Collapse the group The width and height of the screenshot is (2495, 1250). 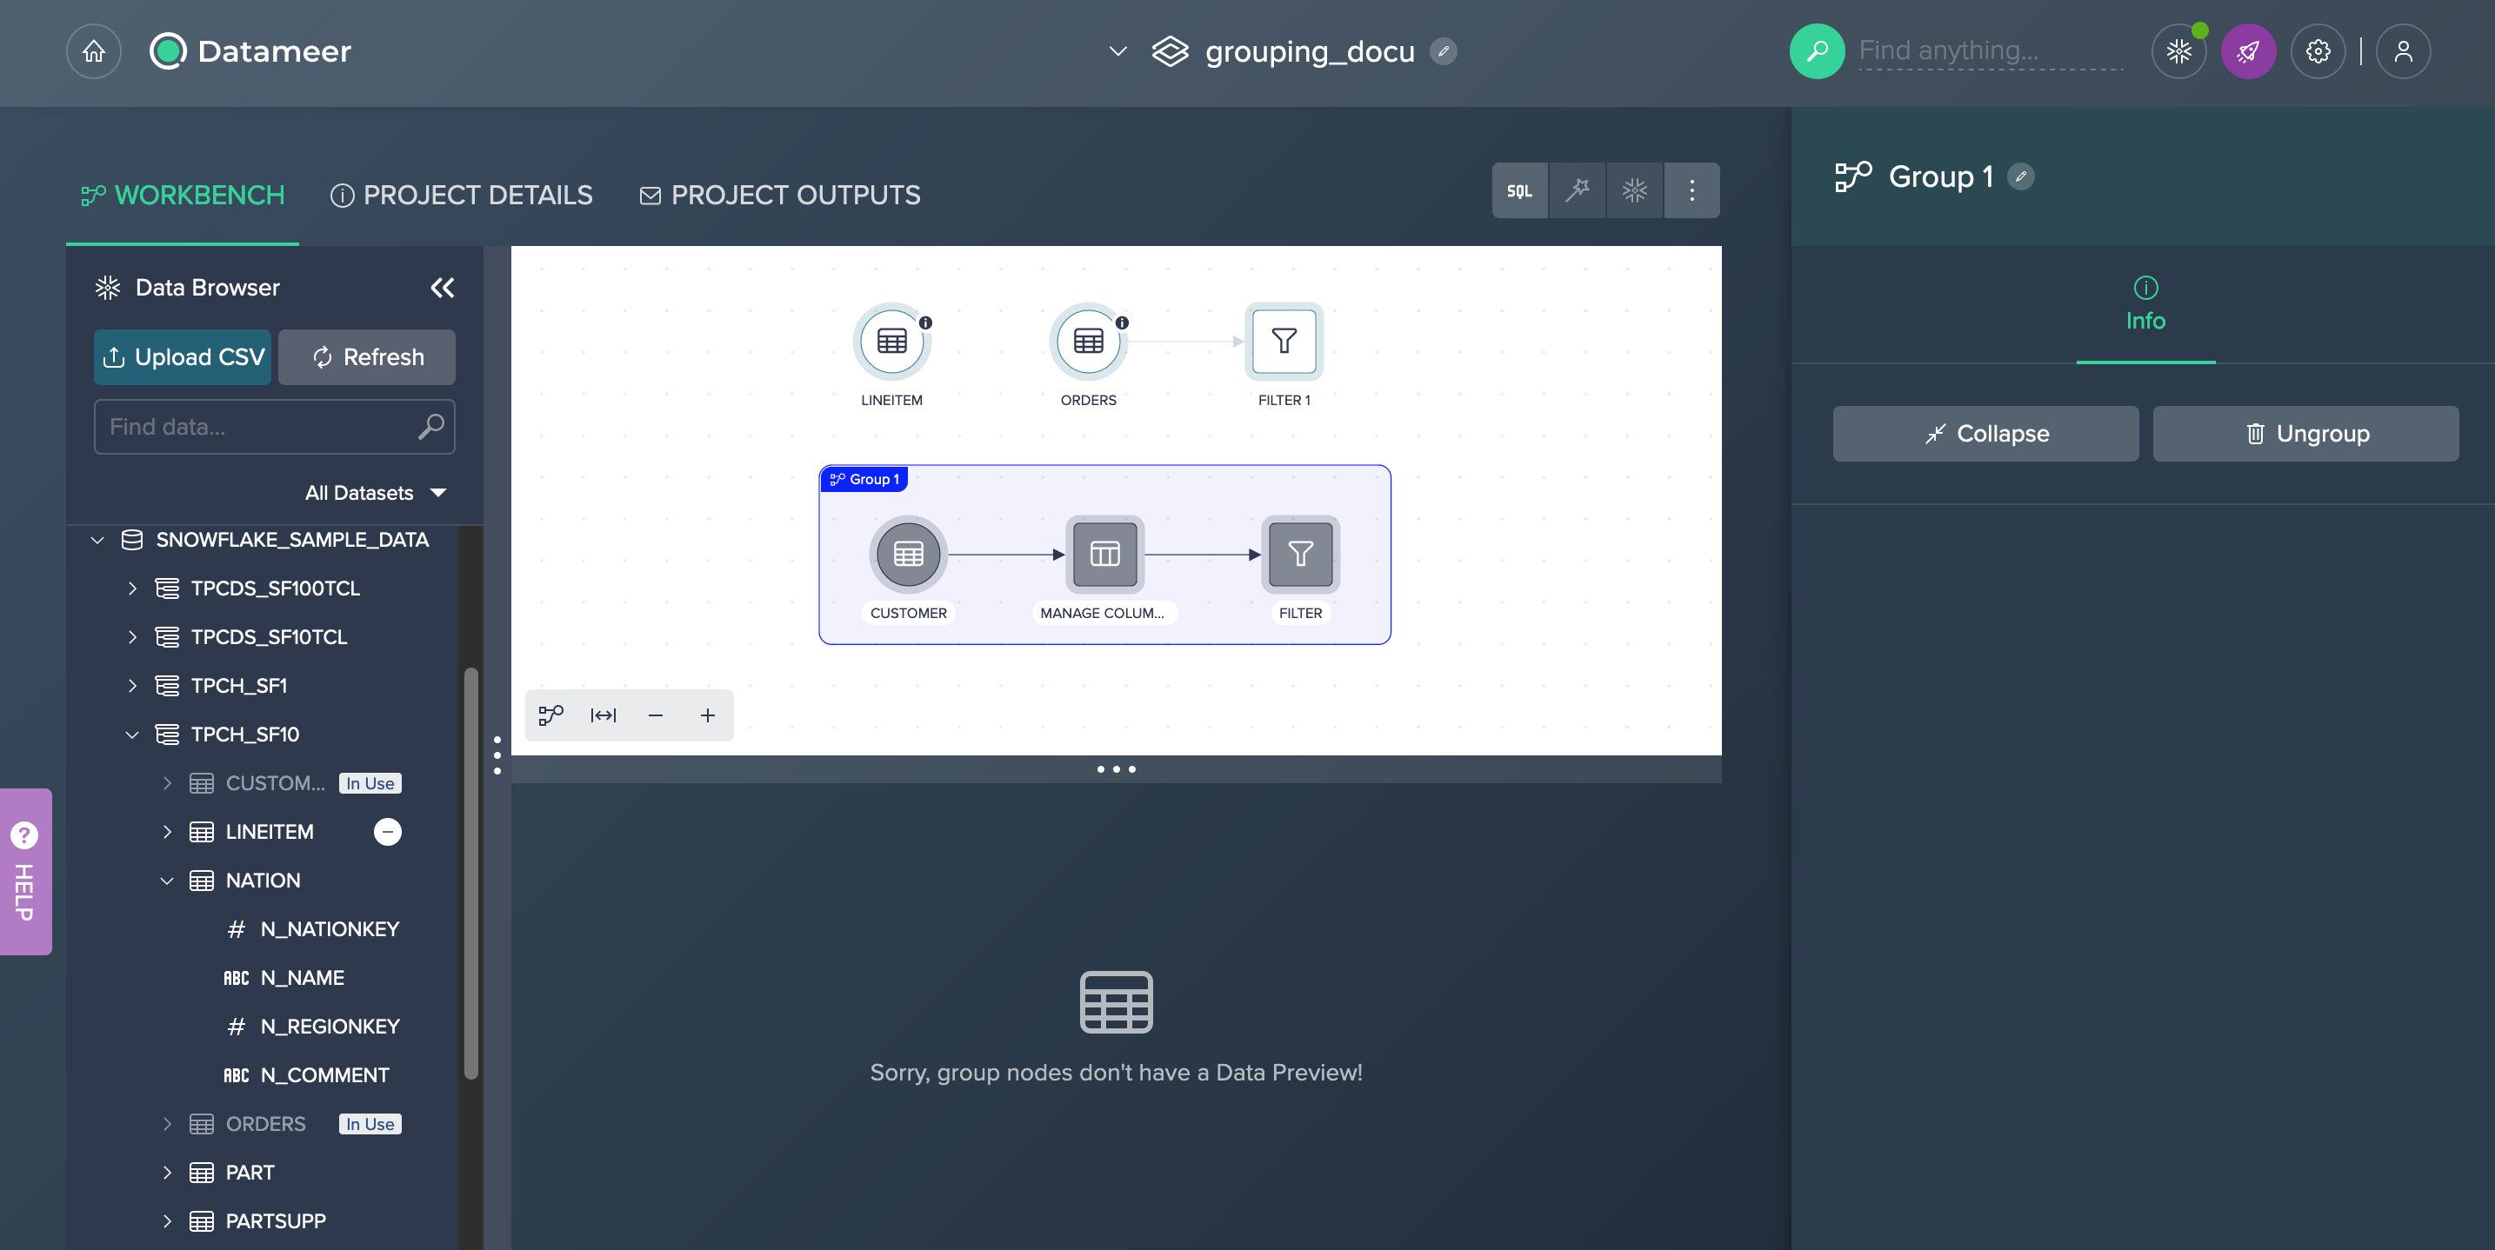(x=1985, y=434)
